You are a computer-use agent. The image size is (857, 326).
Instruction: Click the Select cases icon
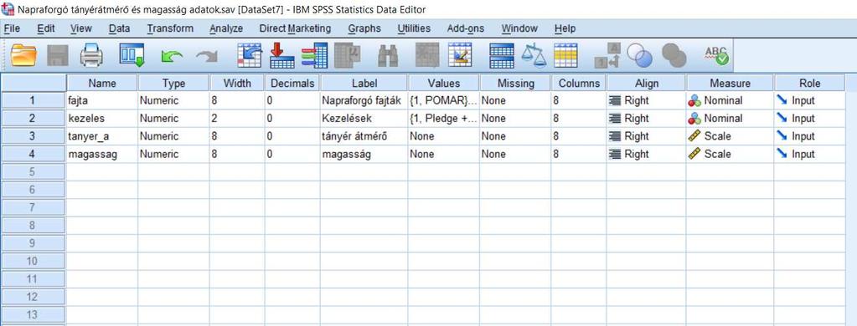tap(565, 55)
